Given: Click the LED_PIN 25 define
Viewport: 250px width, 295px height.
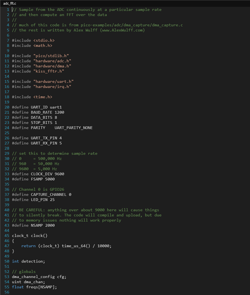Looking at the screenshot, I should [x=43, y=200].
